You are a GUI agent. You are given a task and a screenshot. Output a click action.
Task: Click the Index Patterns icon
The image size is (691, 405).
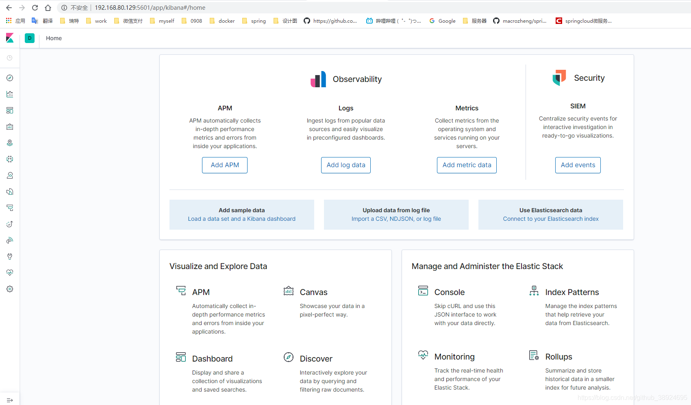coord(534,291)
